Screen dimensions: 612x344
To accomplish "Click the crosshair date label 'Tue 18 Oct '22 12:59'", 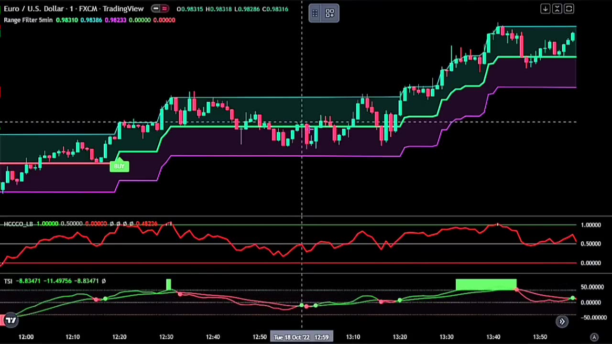I will pyautogui.click(x=302, y=337).
